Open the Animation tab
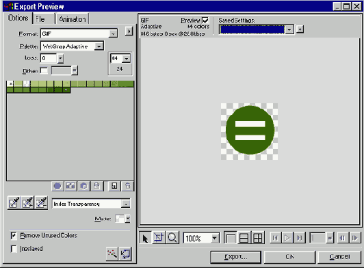Viewport: 364px width, 268px height. [x=73, y=18]
